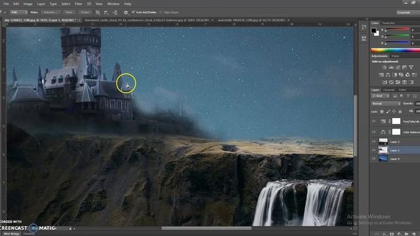This screenshot has height=236, width=420.
Task: Switch to the Styles panel tab
Action: point(395,56)
